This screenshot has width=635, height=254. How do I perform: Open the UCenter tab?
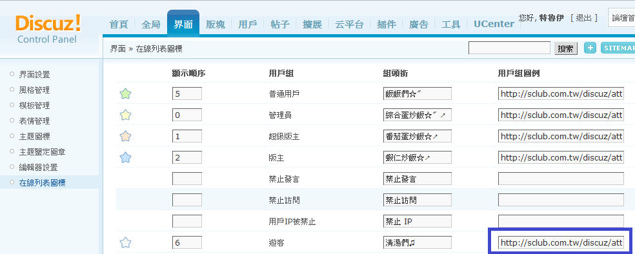494,24
